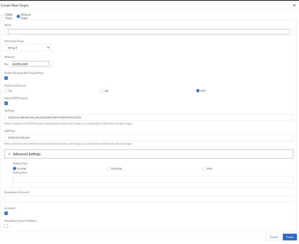This screenshot has height=244, width=299.
Task: Enable Keep Data Center IP Address checkbox
Action: (6, 226)
